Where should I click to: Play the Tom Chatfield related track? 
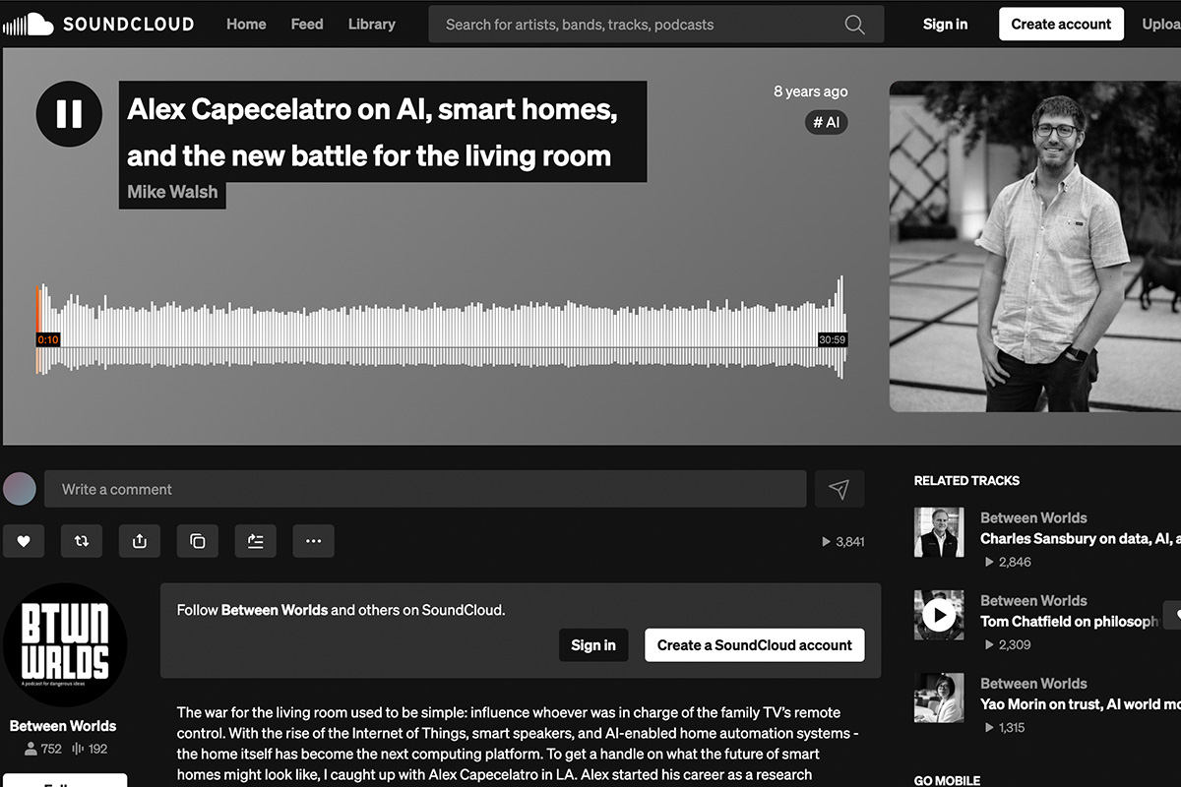coord(939,615)
